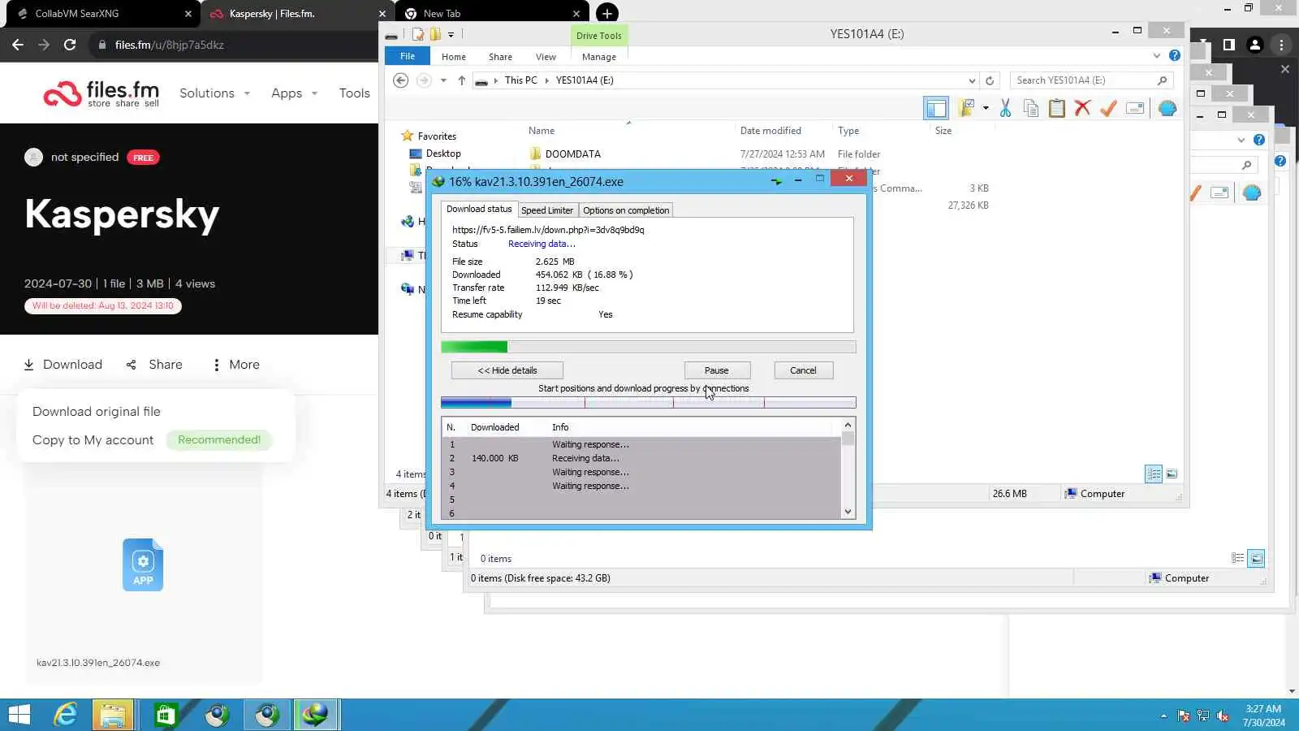Open the Quick Access Toolbar customize dropdown
The height and width of the screenshot is (731, 1299).
(451, 34)
